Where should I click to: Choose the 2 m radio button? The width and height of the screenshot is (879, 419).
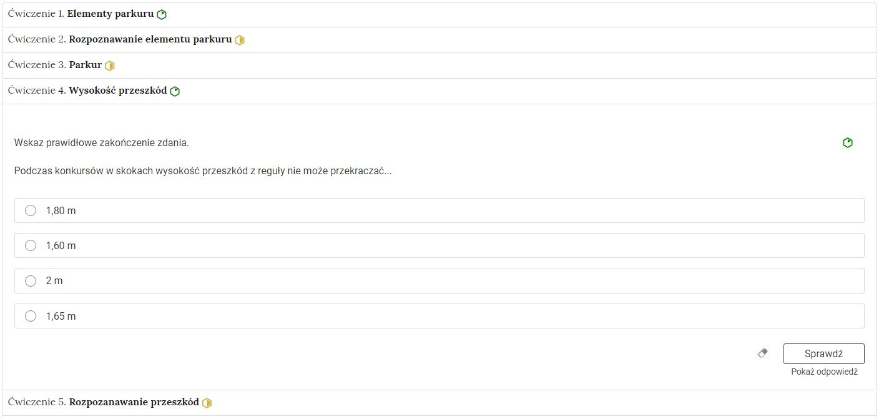pyautogui.click(x=31, y=281)
